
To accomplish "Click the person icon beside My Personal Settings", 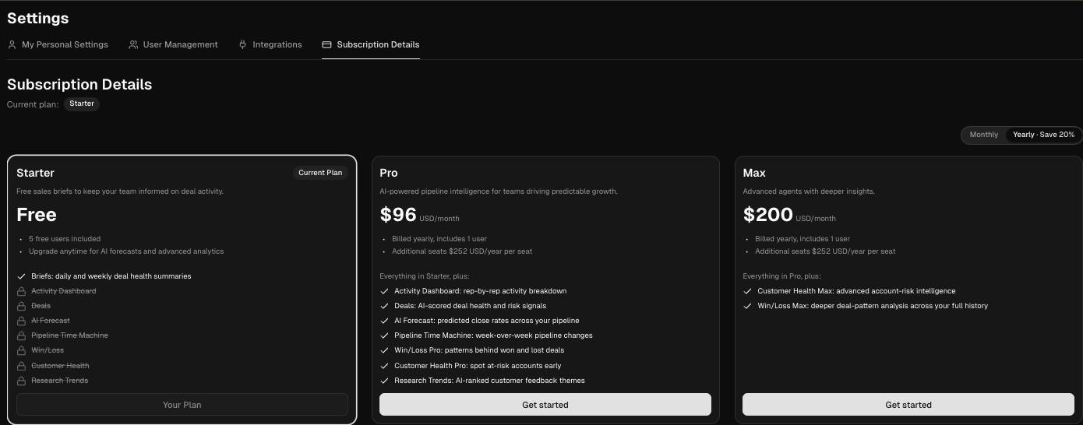I will [12, 44].
